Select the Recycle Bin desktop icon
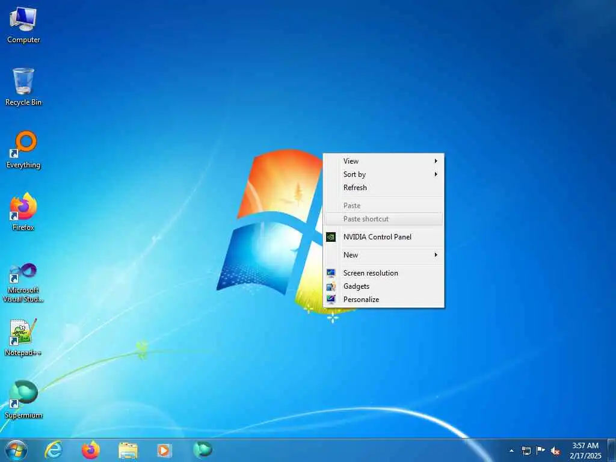This screenshot has height=462, width=616. [23, 87]
